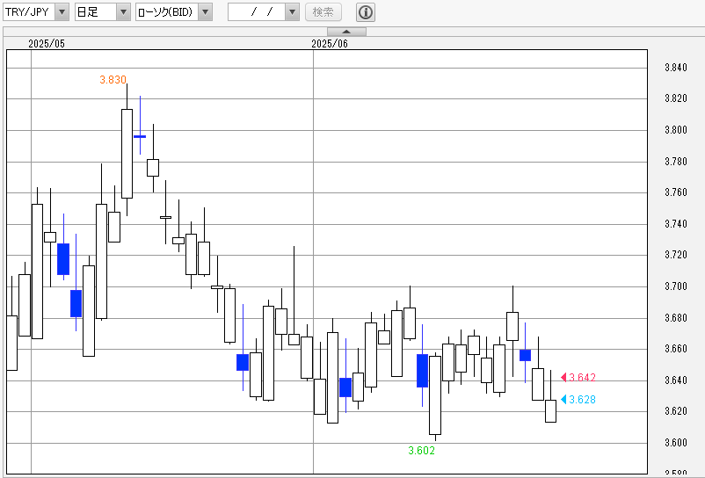Open the information icon button
Screen dimensions: 705x478
point(366,12)
